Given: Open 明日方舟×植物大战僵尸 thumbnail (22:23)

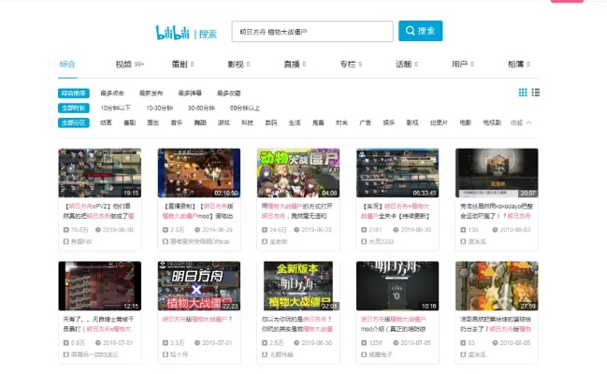Looking at the screenshot, I should 199,286.
